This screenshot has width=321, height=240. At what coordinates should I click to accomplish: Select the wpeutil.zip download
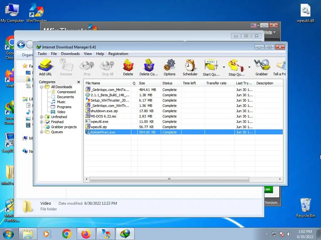pyautogui.click(x=184, y=127)
